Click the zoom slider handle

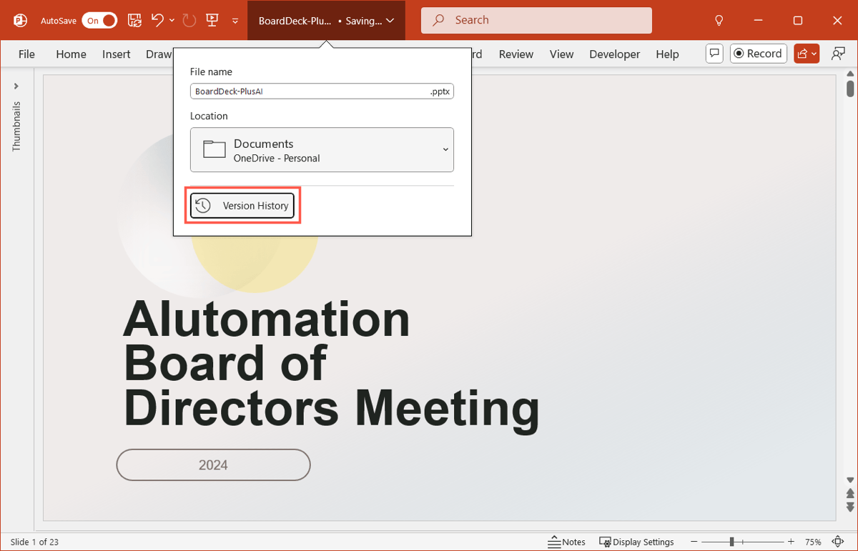(731, 542)
